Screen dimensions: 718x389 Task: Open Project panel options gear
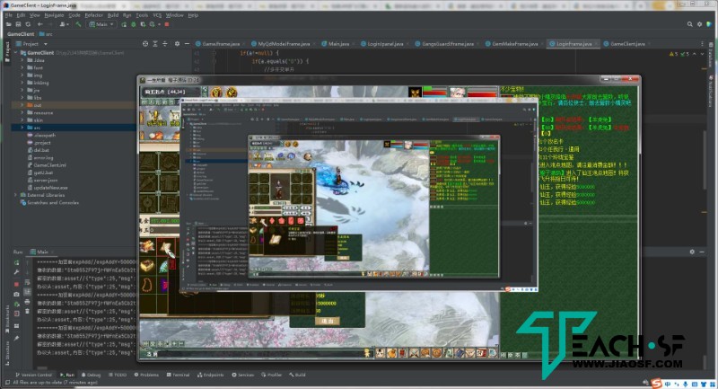177,44
